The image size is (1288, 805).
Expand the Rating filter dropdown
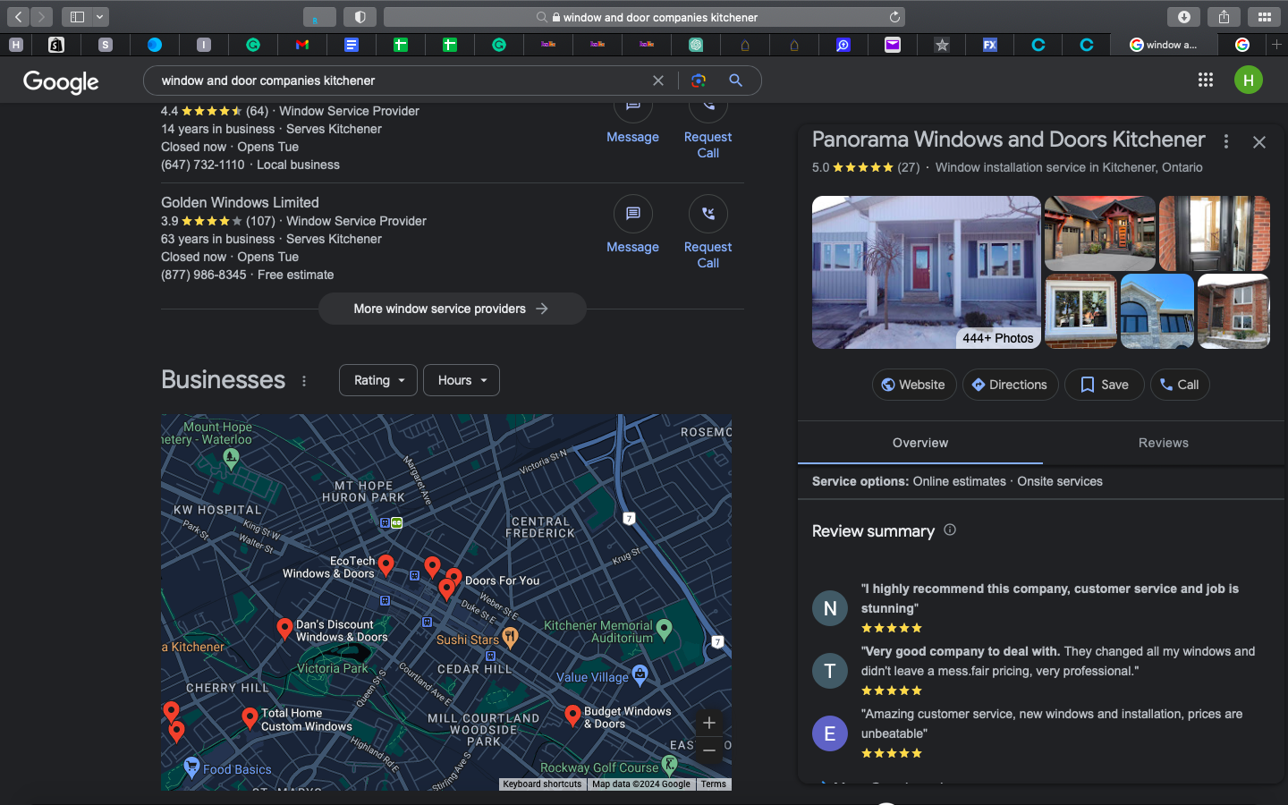click(378, 380)
